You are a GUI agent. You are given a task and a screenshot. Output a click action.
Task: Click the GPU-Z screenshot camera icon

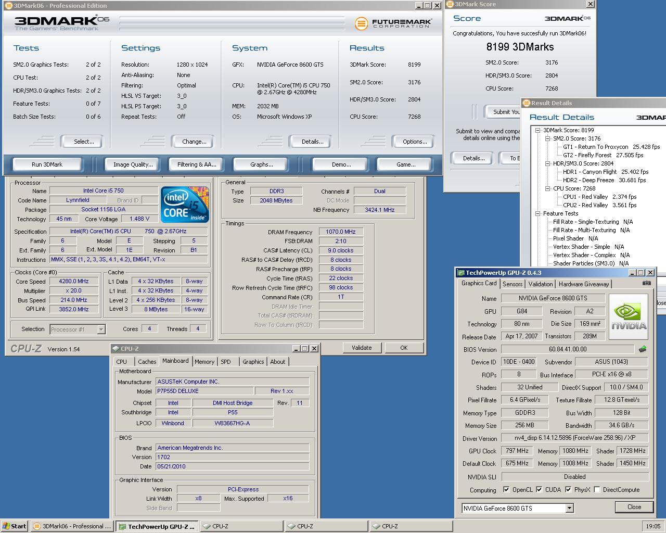tap(646, 283)
